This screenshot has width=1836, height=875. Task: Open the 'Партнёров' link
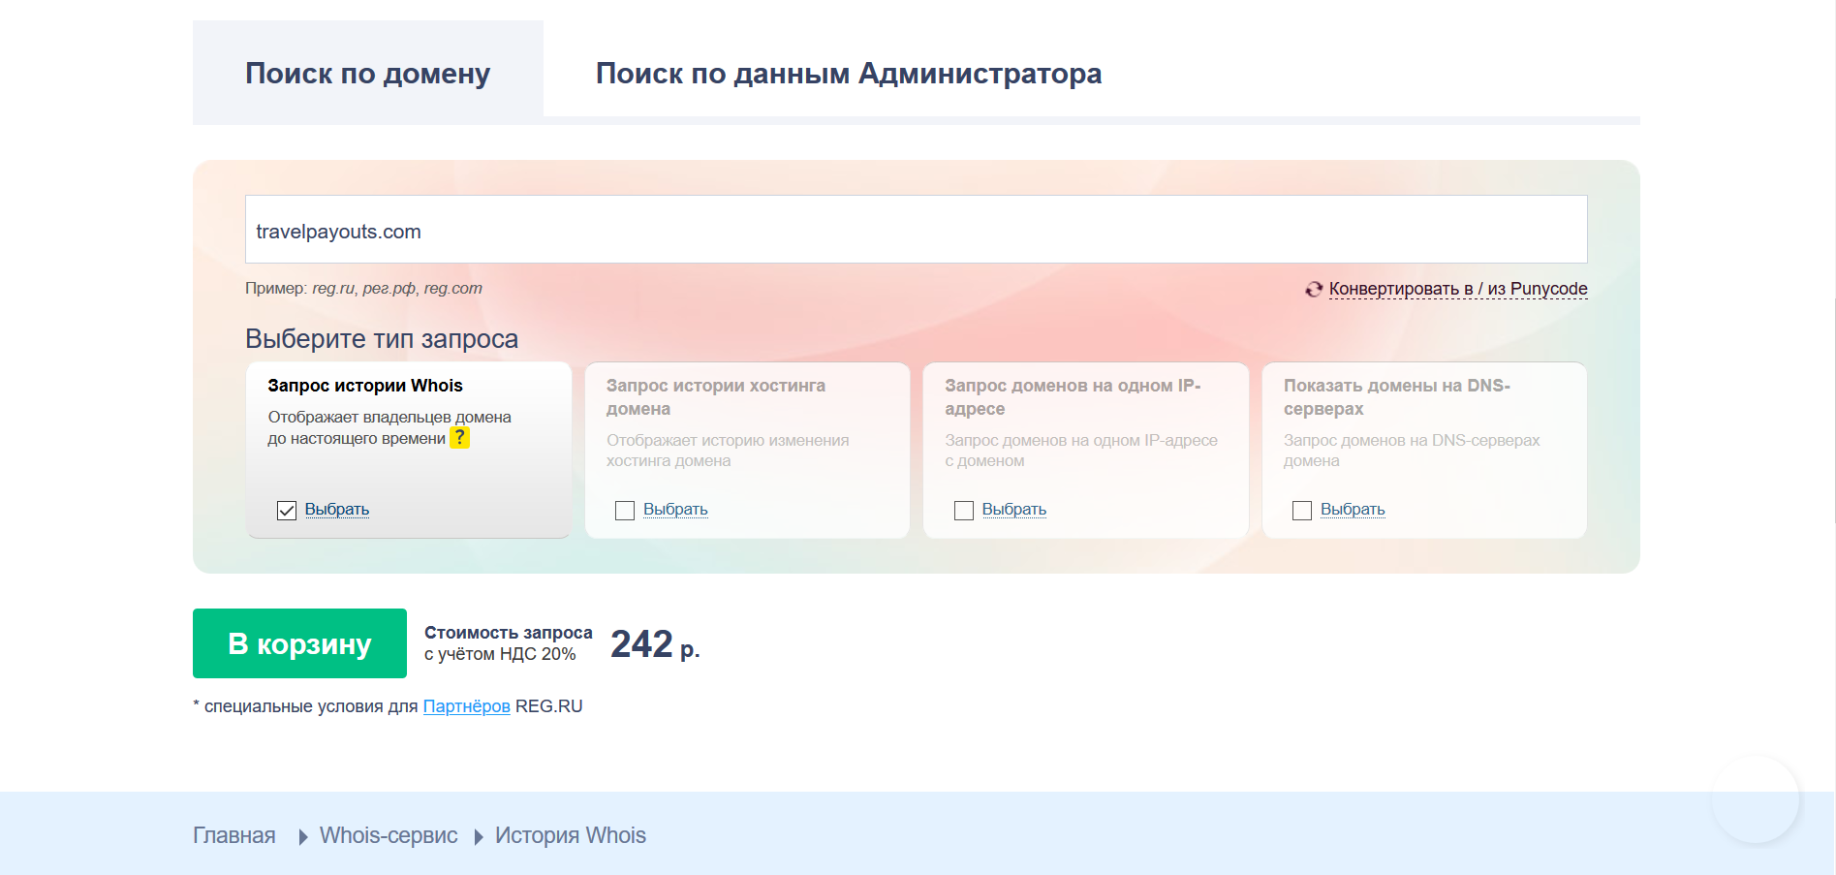click(466, 706)
